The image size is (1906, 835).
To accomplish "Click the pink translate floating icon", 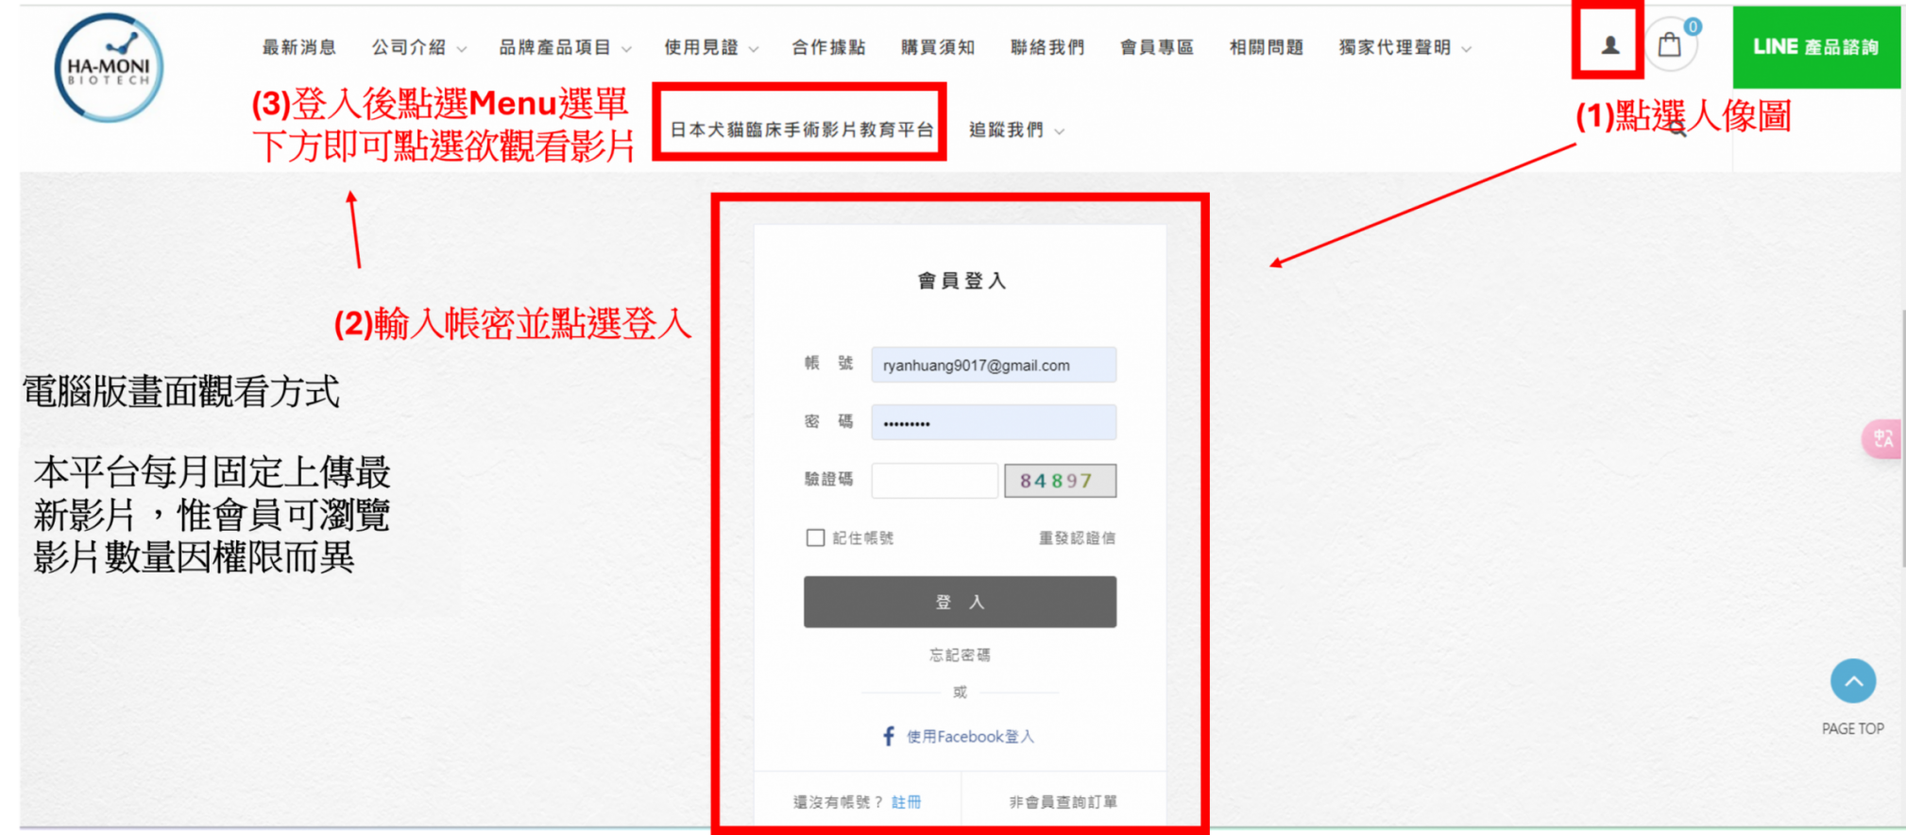I will [1881, 439].
